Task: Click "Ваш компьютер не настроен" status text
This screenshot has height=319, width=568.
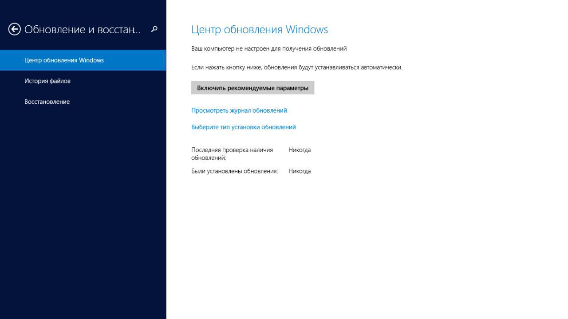Action: click(268, 49)
